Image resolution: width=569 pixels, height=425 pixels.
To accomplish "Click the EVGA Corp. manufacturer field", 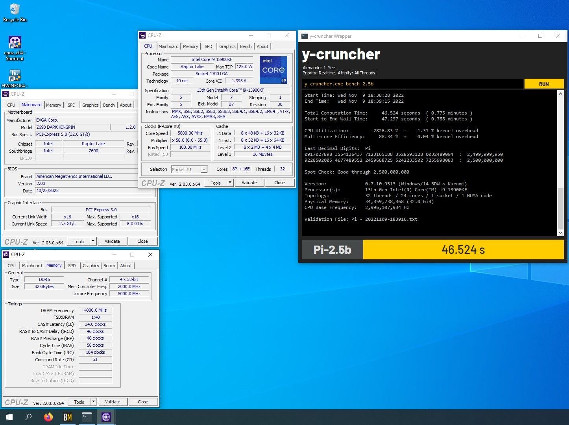I will pos(86,120).
